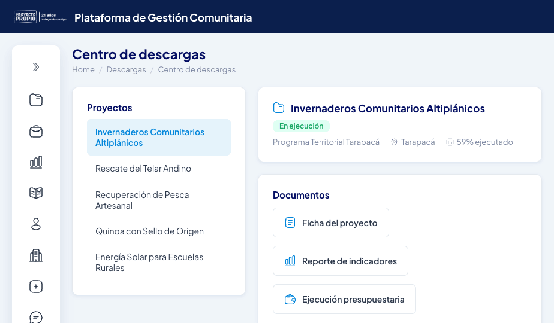Click the Documentos section heading

click(301, 195)
